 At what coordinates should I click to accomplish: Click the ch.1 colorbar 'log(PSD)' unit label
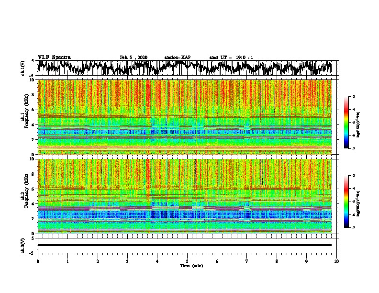[358, 125]
